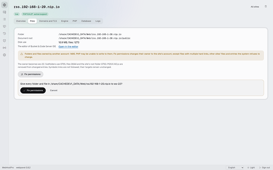Viewport: 273px width, 170px height.
Task: Click the 'The owner becomes ws-22' description
Action: tap(70, 65)
